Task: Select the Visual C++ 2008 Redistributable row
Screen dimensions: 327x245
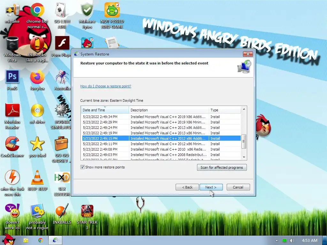Action: pos(161,155)
